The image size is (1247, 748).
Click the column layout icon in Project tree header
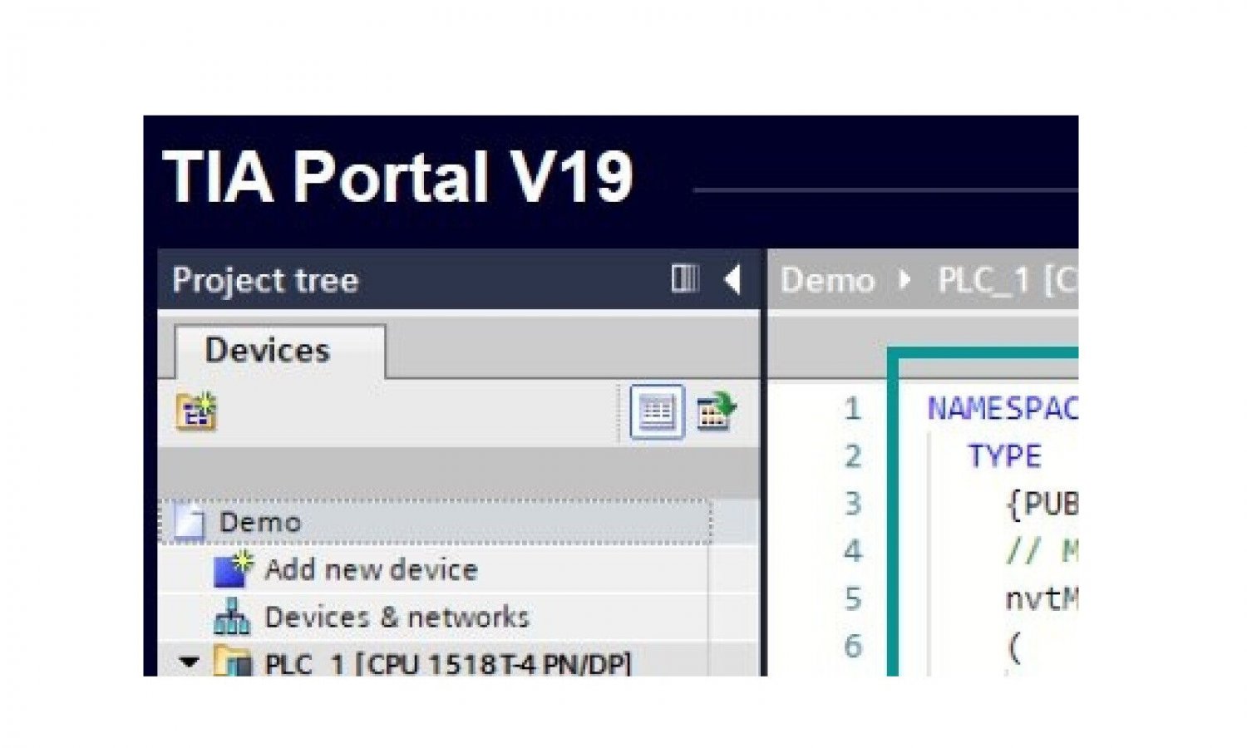click(684, 278)
